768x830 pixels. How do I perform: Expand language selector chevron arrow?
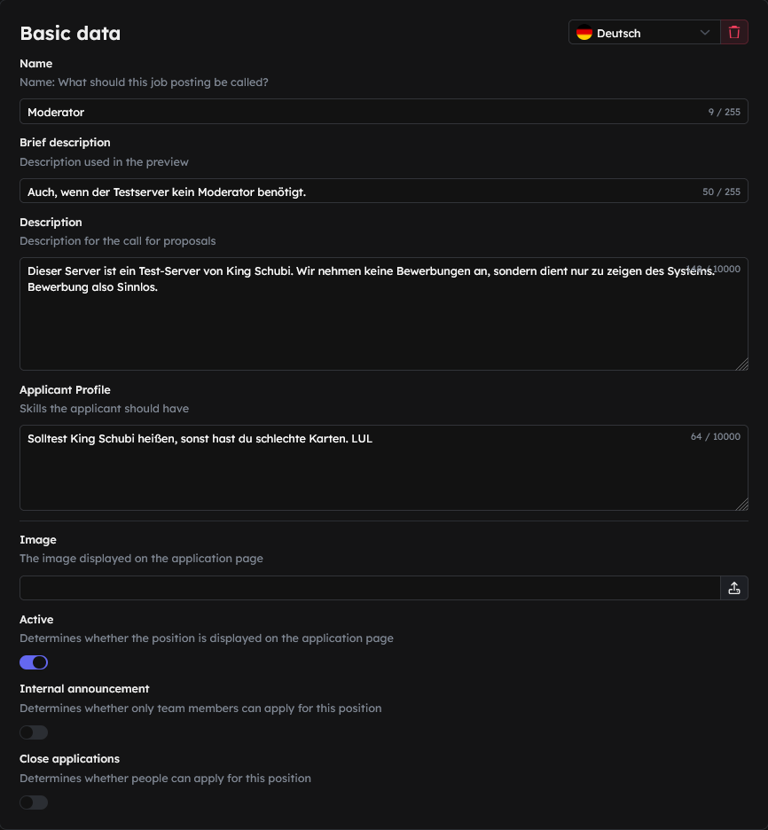tap(704, 33)
